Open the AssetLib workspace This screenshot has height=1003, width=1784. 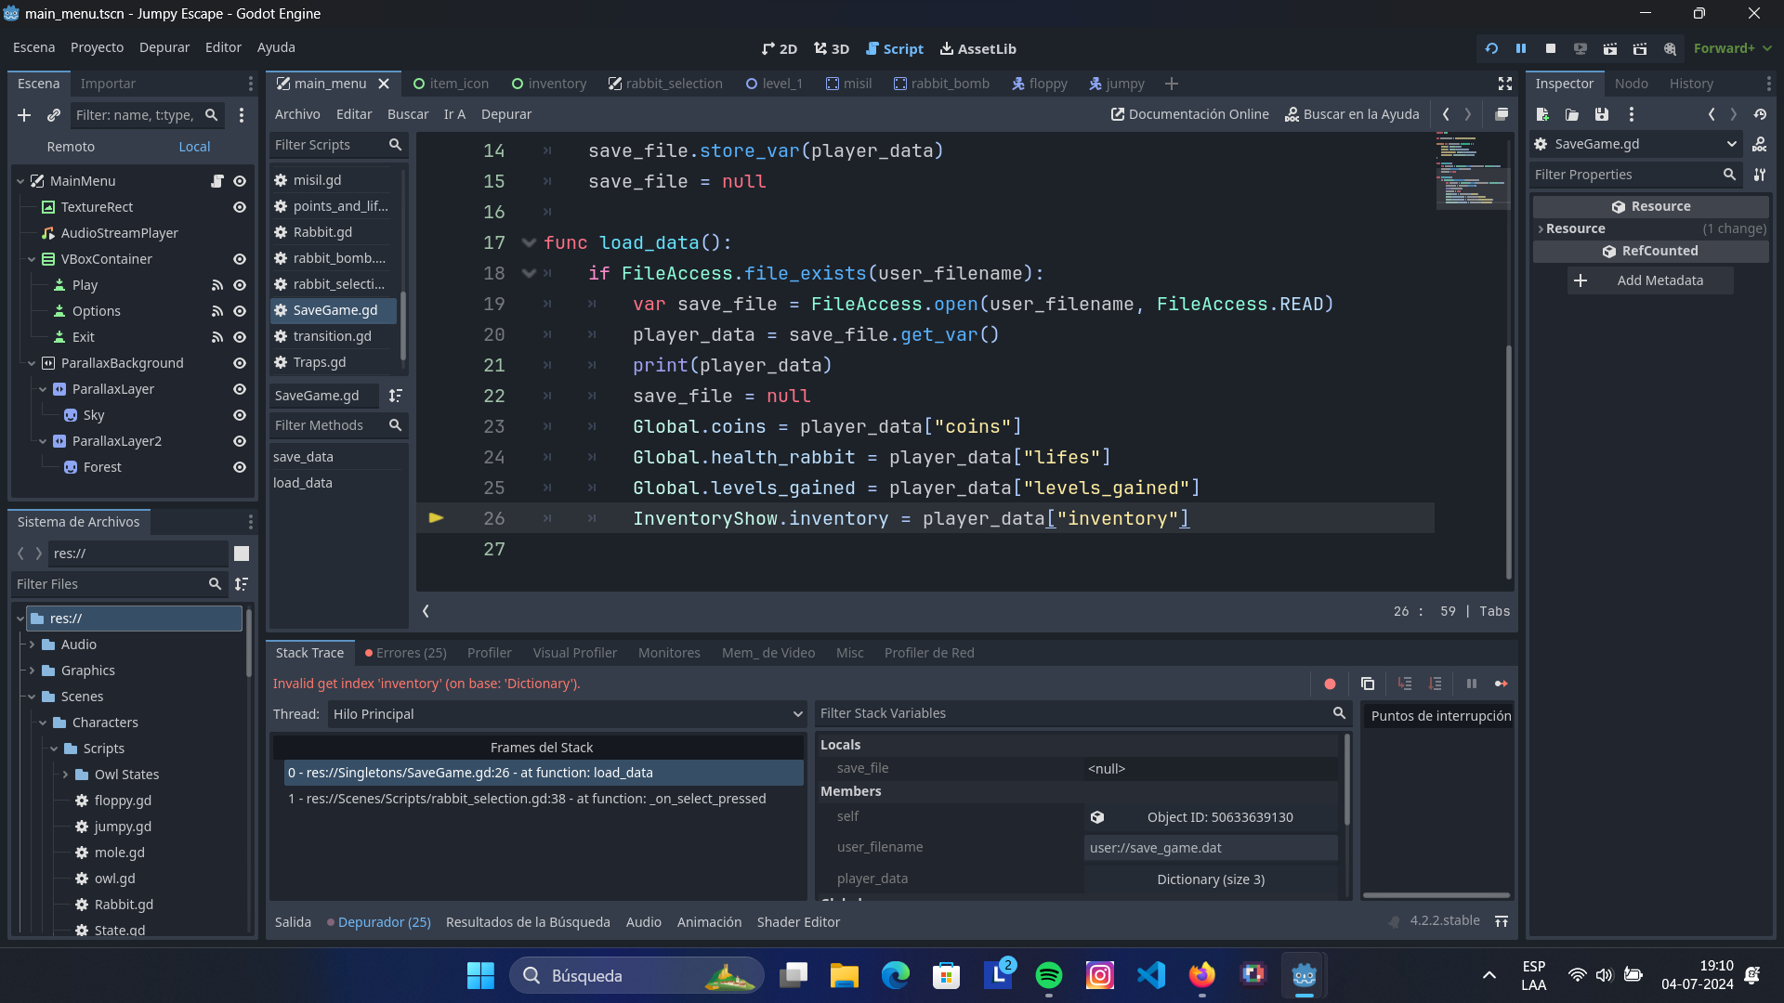pyautogui.click(x=977, y=48)
